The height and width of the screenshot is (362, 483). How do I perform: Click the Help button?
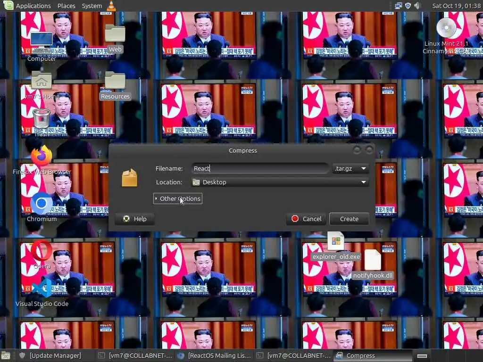click(134, 219)
